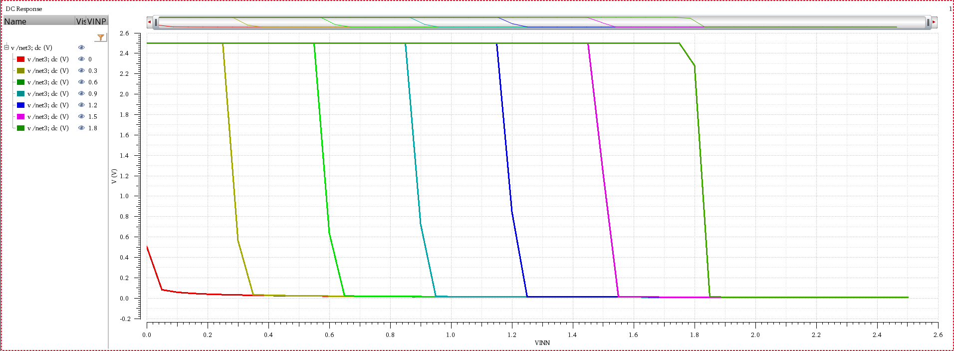
Task: Click the green swatch for VINP 1.8
Action: click(20, 128)
